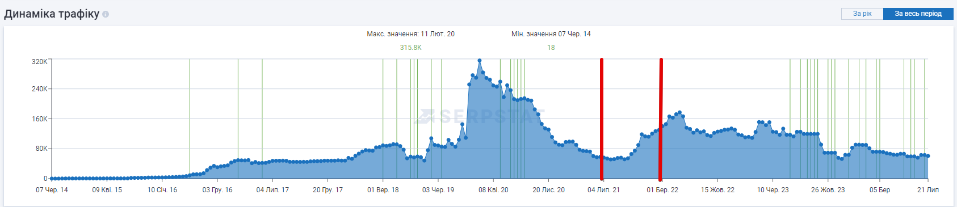
Task: Click the help icon beside Динаміка трафіку
Action: coord(106,14)
